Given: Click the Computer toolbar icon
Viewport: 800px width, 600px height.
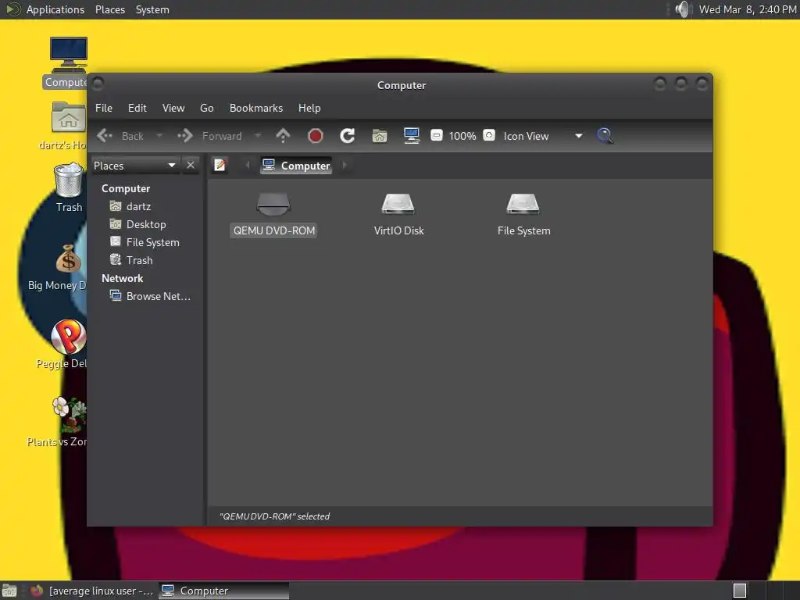Looking at the screenshot, I should (411, 136).
